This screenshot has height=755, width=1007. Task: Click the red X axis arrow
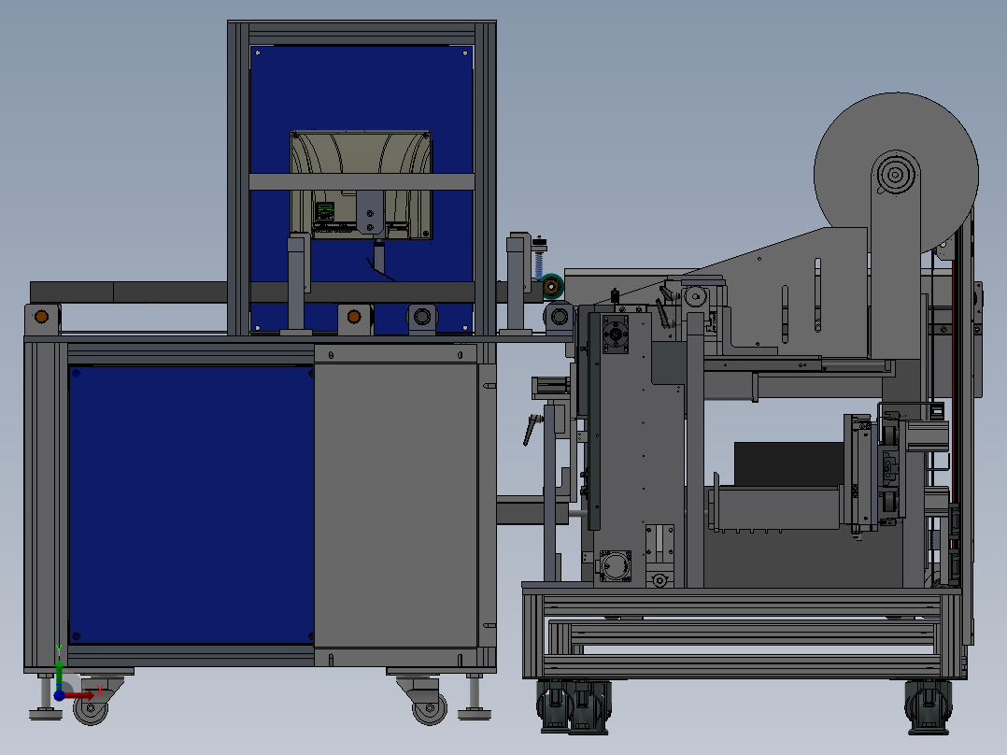(86, 694)
